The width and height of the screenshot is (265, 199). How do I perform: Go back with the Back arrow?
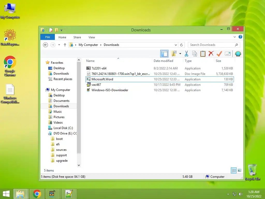(x=45, y=45)
